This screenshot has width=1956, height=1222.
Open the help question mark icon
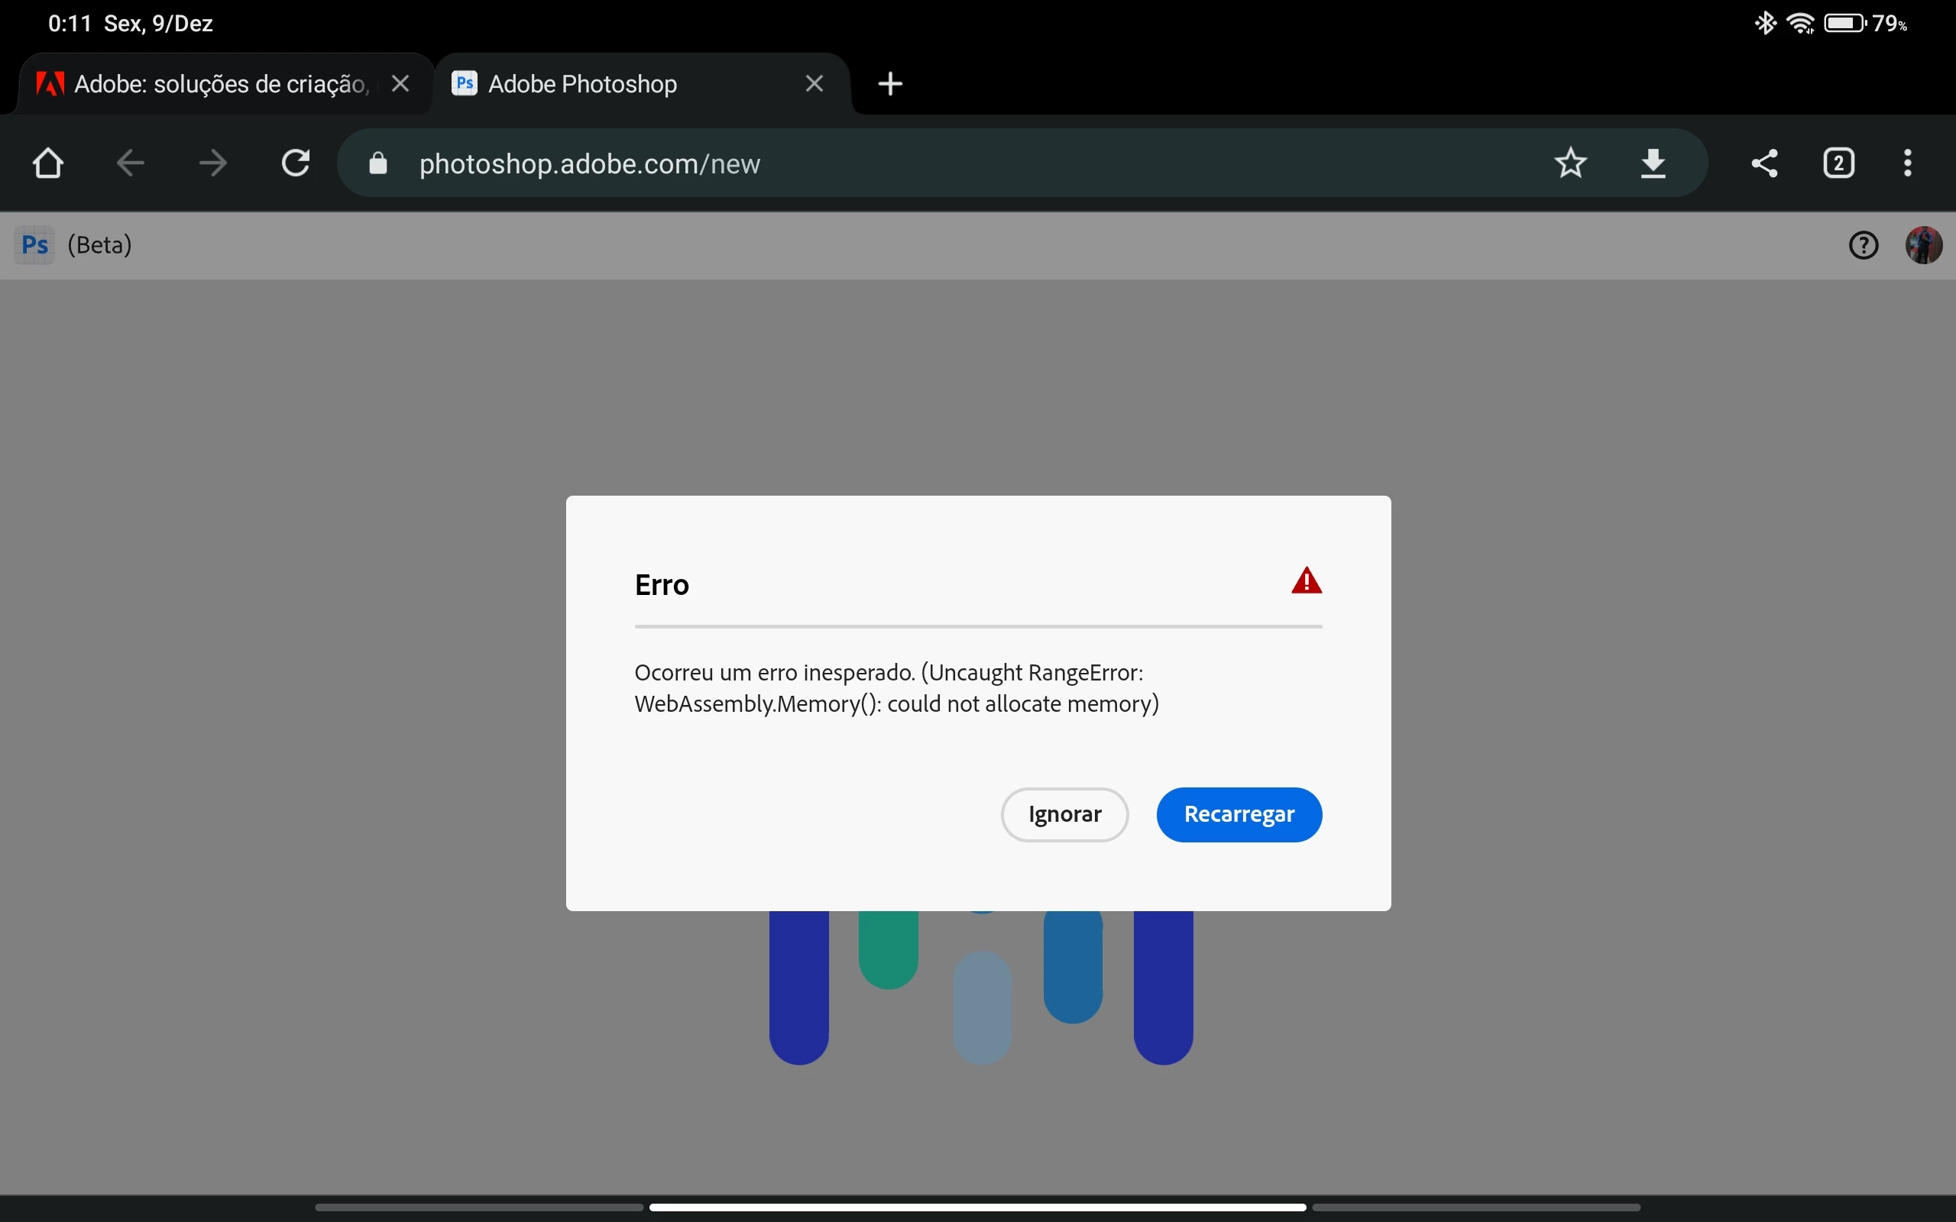coord(1864,246)
